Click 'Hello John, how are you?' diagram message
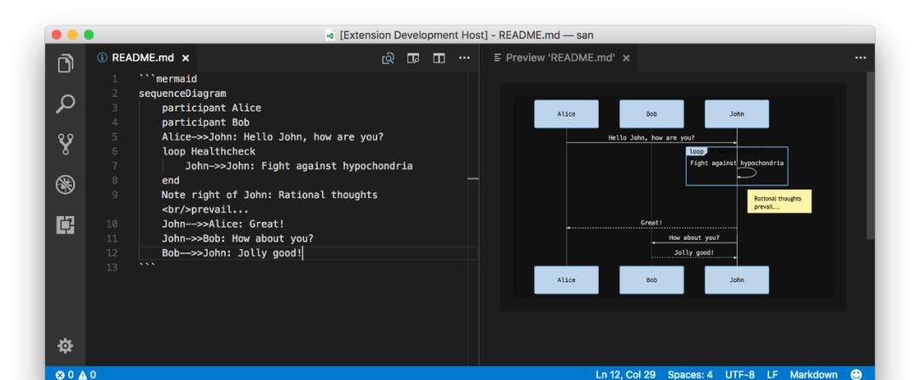Viewport: 920px width, 380px height. (652, 138)
